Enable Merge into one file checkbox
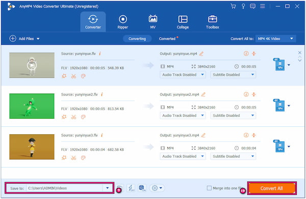 click(x=209, y=188)
